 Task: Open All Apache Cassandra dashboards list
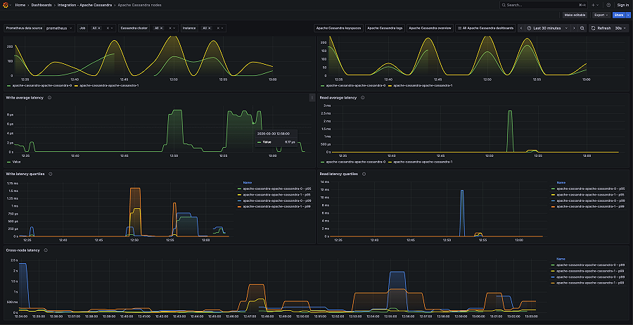[x=485, y=28]
